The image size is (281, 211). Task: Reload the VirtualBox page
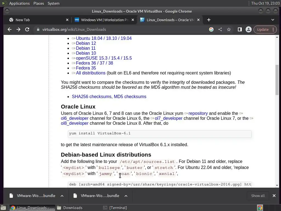27,29
